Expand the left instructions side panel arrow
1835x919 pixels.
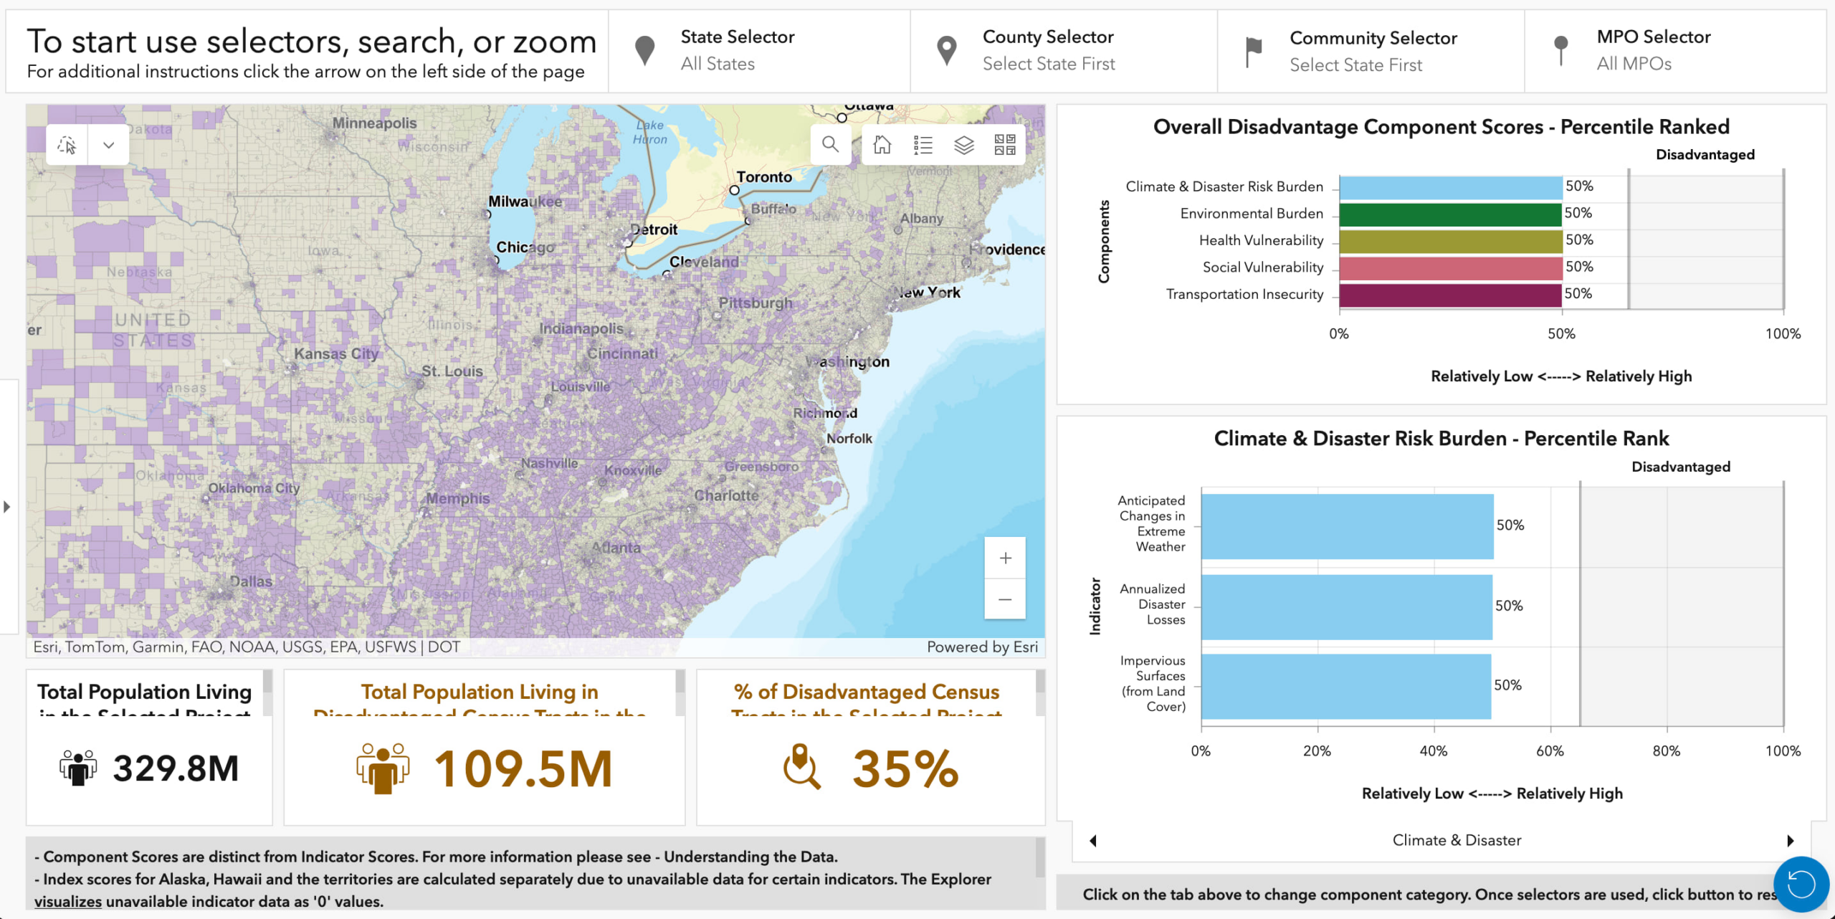7,507
